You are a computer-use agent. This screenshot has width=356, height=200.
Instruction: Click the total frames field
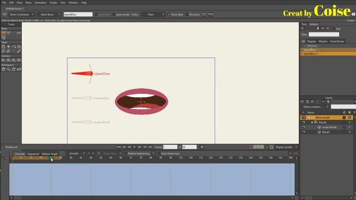point(189,147)
